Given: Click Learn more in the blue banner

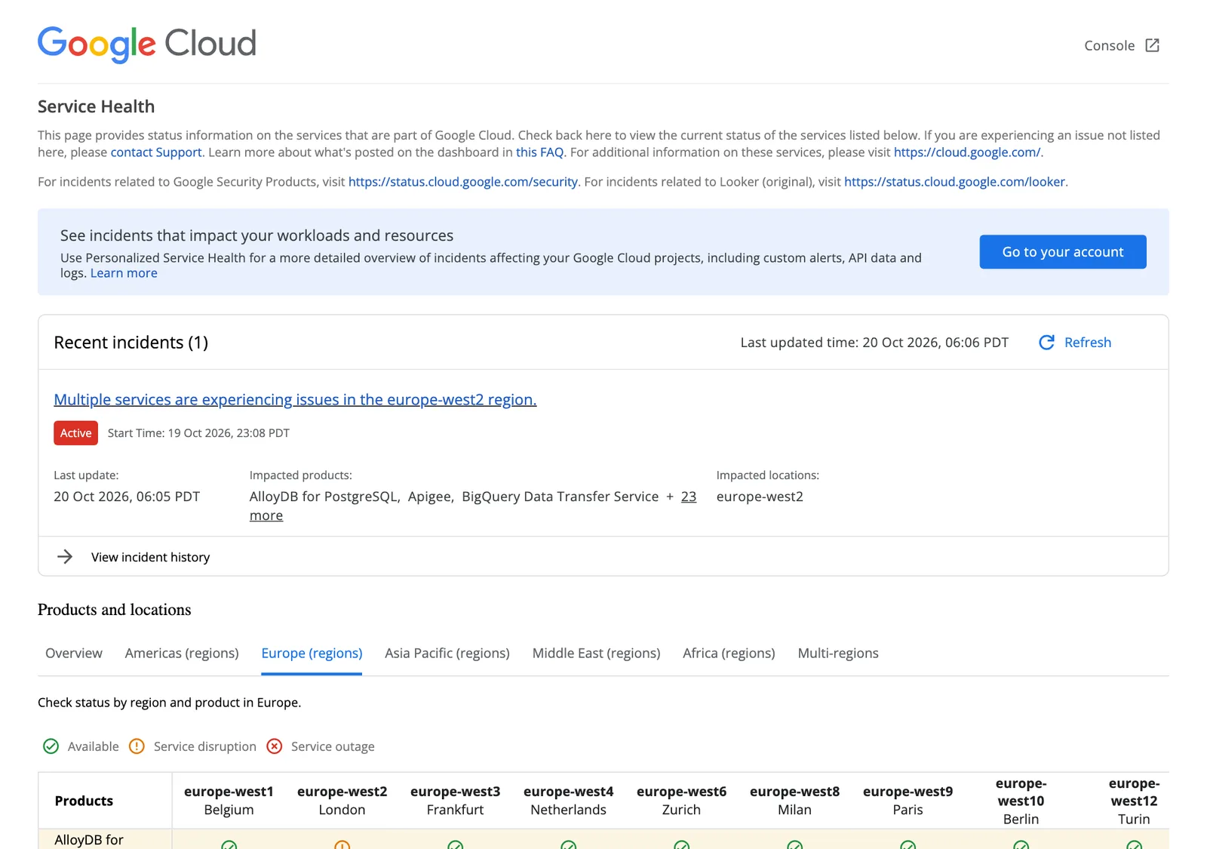Looking at the screenshot, I should [124, 273].
